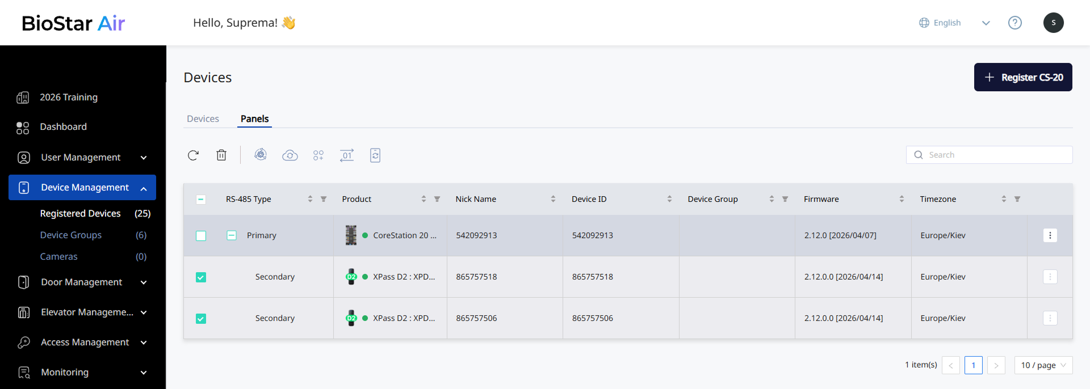Click the 01 transfer arrows icon

[347, 155]
